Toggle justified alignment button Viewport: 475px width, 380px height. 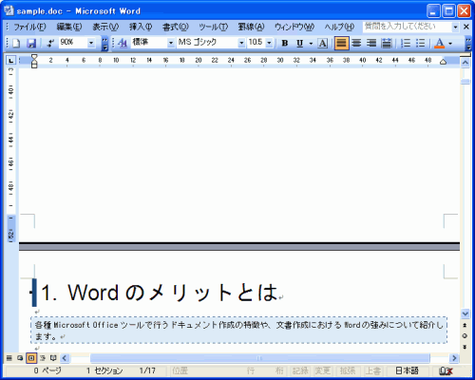click(x=341, y=43)
